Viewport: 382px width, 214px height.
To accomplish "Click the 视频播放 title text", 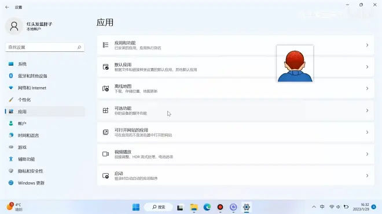I will tap(123, 152).
